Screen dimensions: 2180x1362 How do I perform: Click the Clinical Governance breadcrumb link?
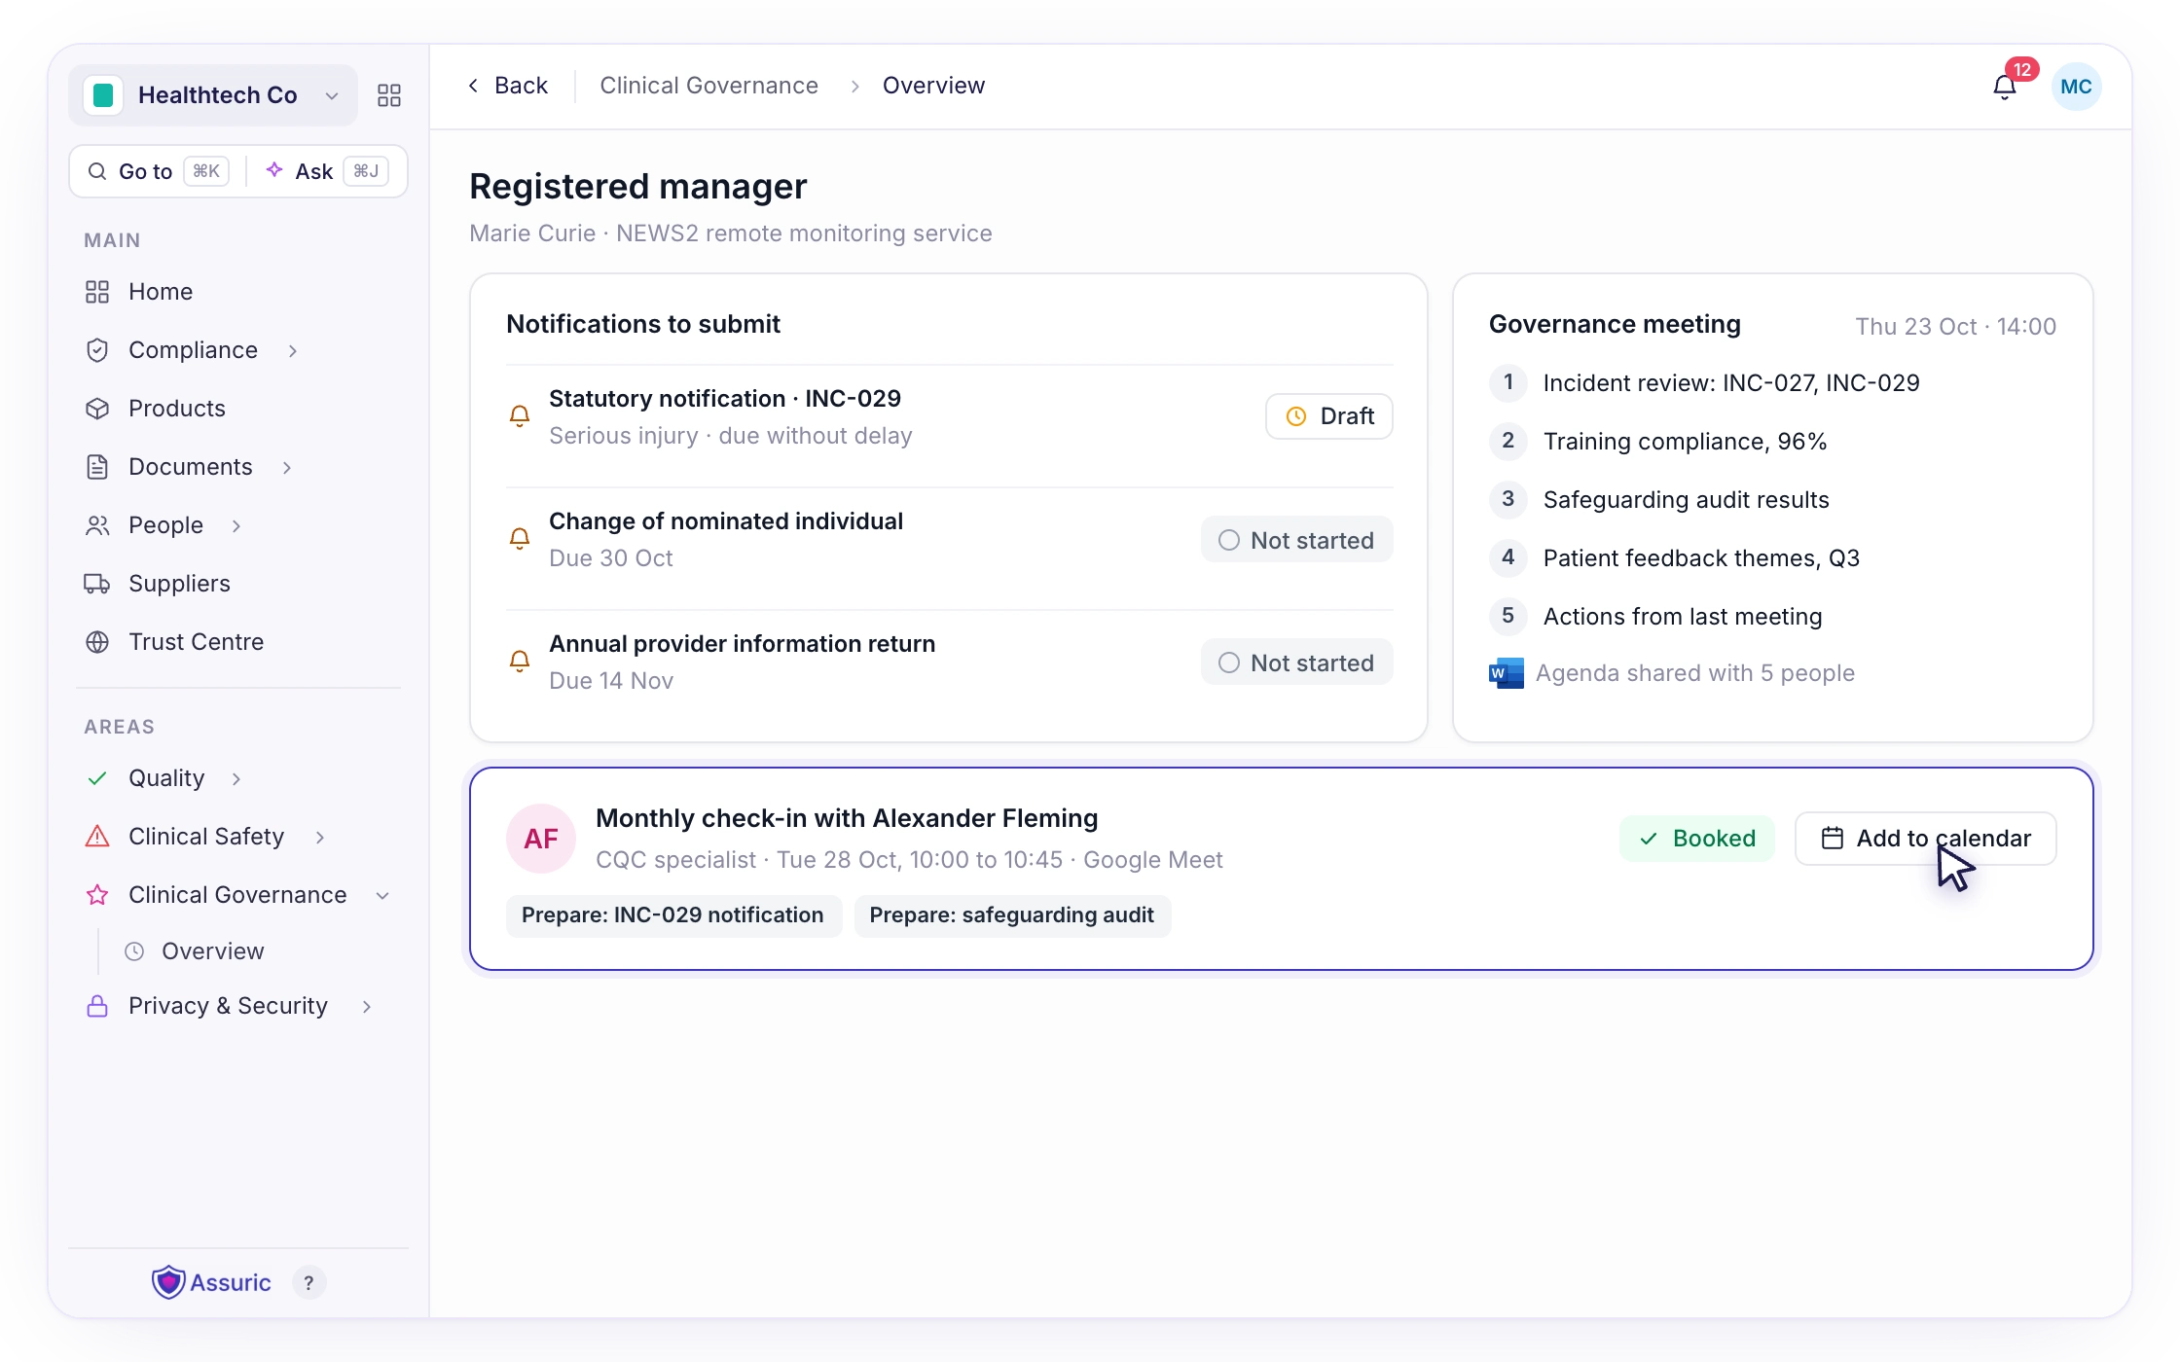click(x=708, y=86)
